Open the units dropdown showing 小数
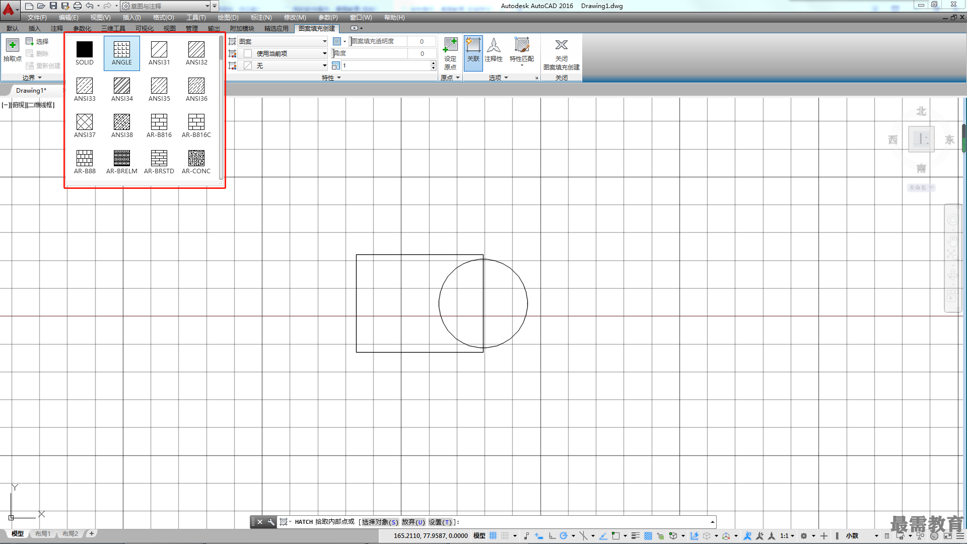The image size is (967, 544). coord(862,536)
